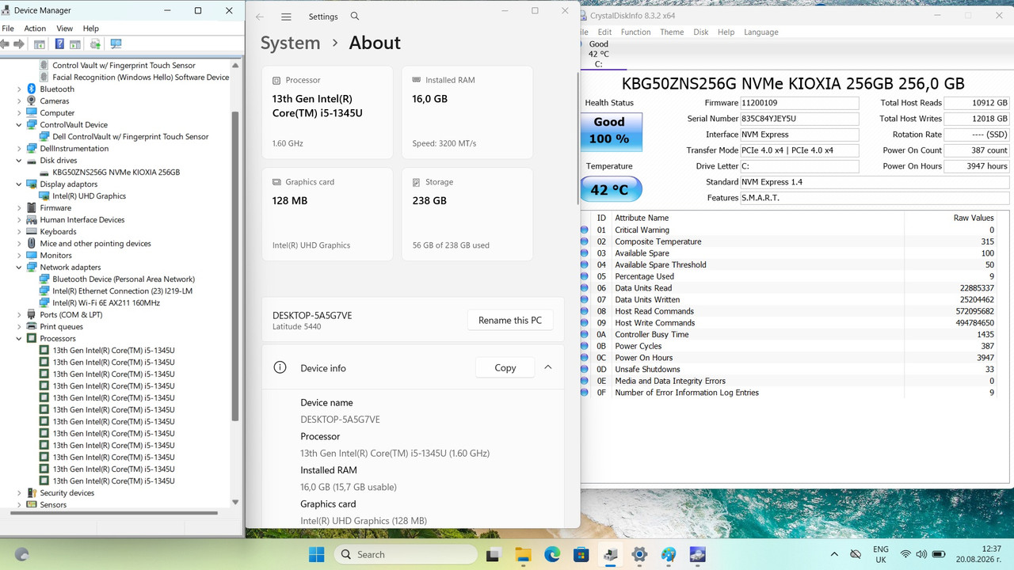Viewport: 1014px width, 570px height.
Task: Click the Rename this PC button
Action: click(x=510, y=321)
